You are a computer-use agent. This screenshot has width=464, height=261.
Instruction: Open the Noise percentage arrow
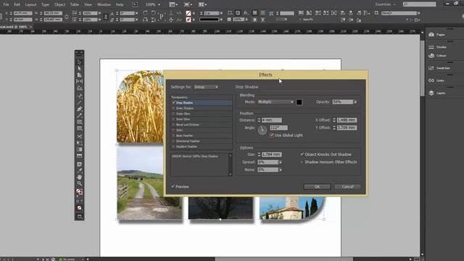[281, 170]
